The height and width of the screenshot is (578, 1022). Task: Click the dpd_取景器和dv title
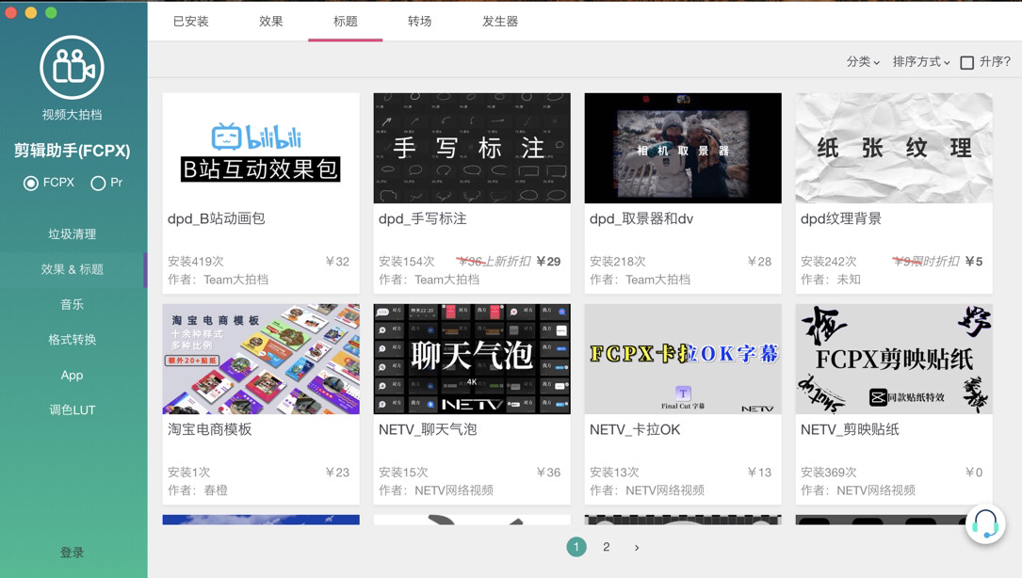pos(641,219)
